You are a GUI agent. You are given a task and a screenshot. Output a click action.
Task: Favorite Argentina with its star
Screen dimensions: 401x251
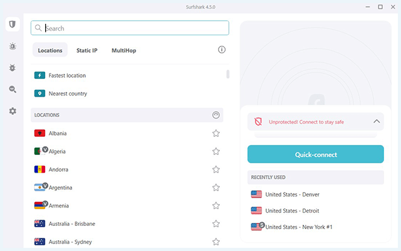point(216,188)
